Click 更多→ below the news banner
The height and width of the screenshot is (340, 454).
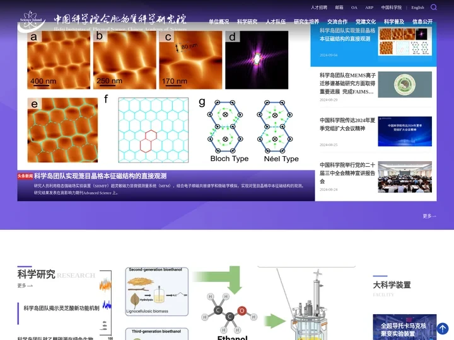(429, 216)
